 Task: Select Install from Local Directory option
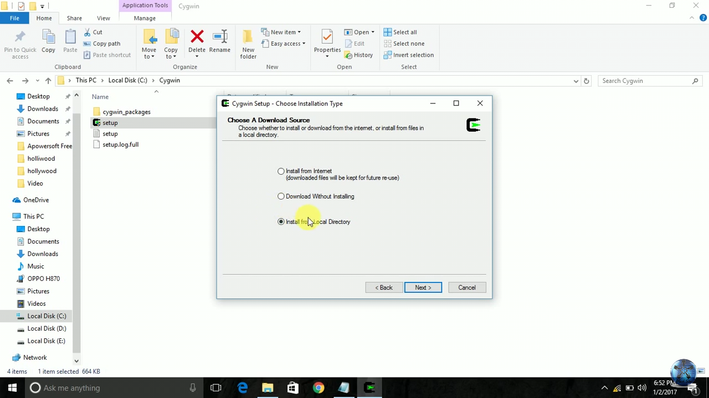click(281, 222)
